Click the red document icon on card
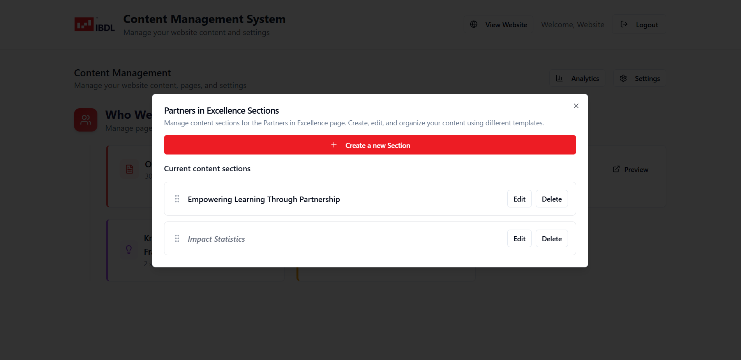Image resolution: width=741 pixels, height=360 pixels. [129, 169]
